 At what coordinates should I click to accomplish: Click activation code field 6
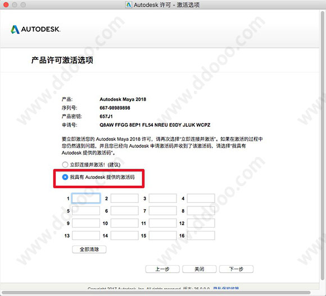click(124, 211)
